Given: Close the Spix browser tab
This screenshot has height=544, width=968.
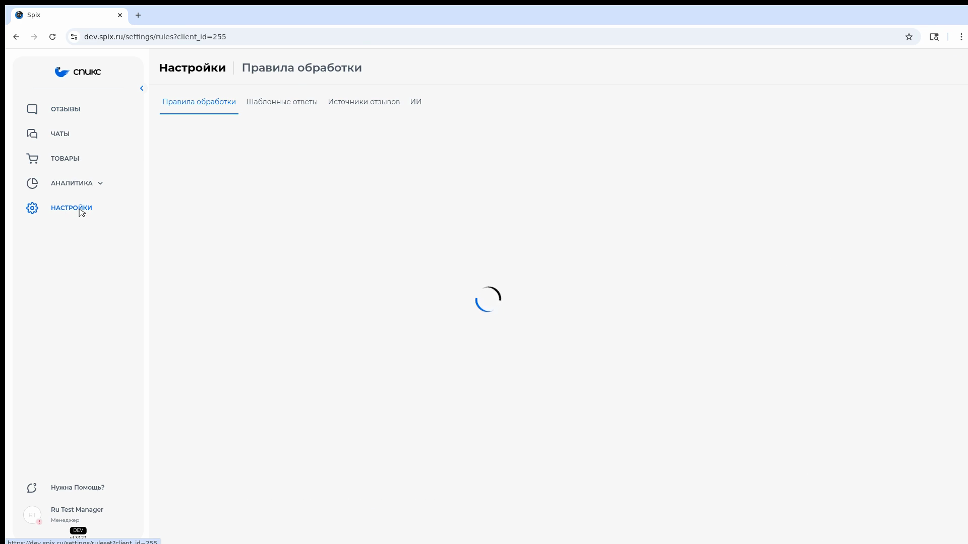Looking at the screenshot, I should (x=120, y=15).
